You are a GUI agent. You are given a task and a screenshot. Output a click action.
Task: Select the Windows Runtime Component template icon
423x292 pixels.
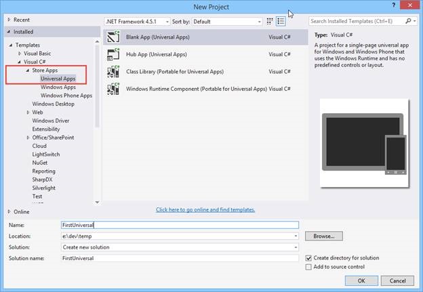click(x=113, y=89)
